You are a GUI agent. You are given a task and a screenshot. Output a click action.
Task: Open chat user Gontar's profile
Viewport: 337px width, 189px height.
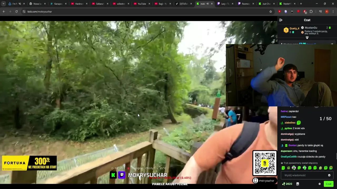[292, 145]
